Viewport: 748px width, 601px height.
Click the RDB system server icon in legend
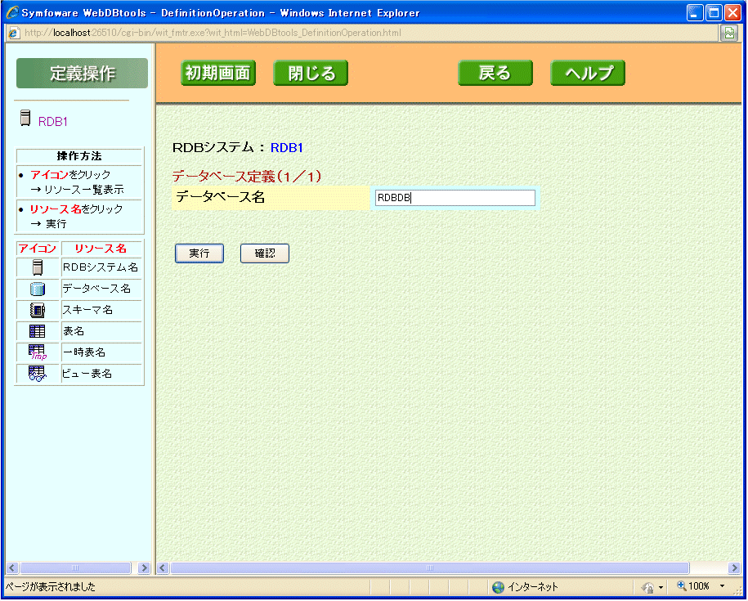click(37, 267)
